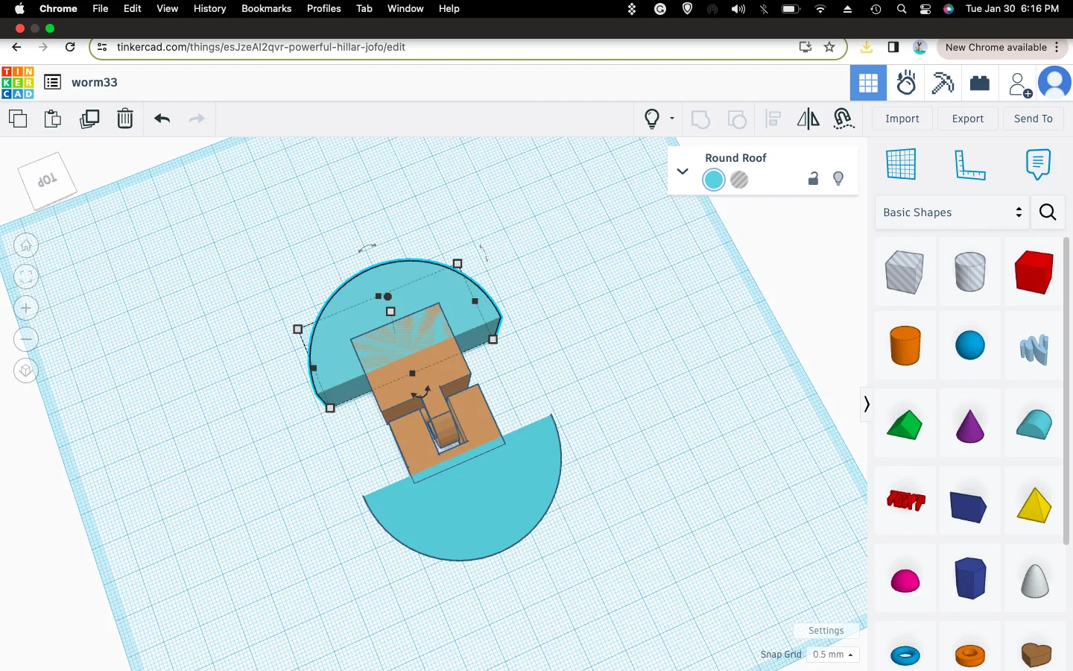The width and height of the screenshot is (1073, 671).
Task: Open the Notes tool
Action: click(x=1037, y=164)
